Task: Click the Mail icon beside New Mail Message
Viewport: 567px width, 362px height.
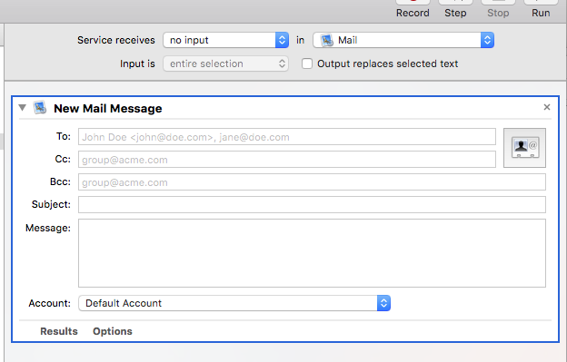Action: point(40,108)
